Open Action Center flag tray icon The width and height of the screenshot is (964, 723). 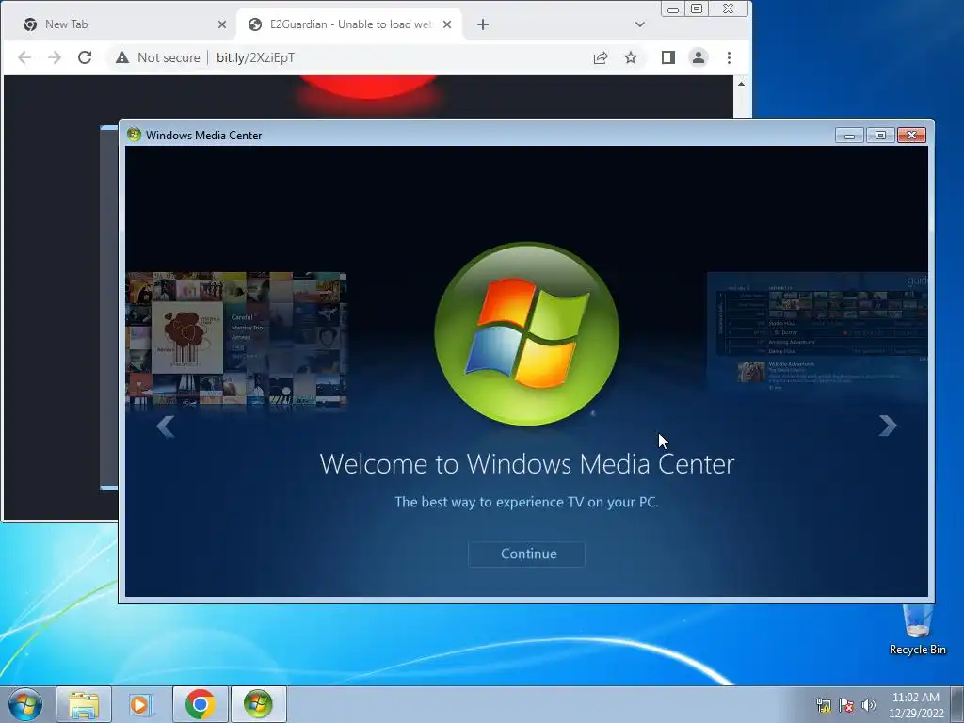click(846, 706)
